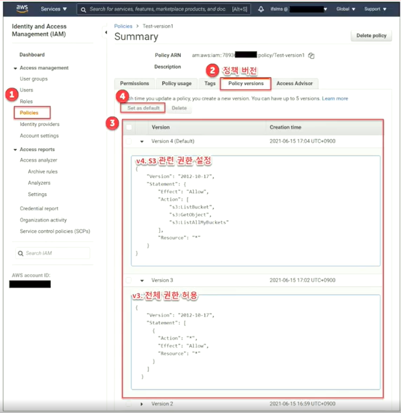Switch to the Permissions tab
Screen dimensions: 401x413
(x=134, y=84)
